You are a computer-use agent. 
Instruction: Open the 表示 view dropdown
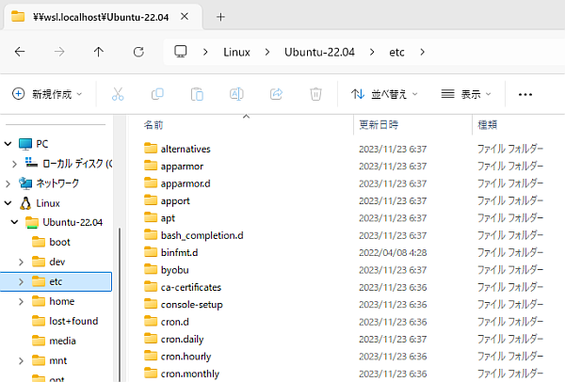tap(466, 94)
